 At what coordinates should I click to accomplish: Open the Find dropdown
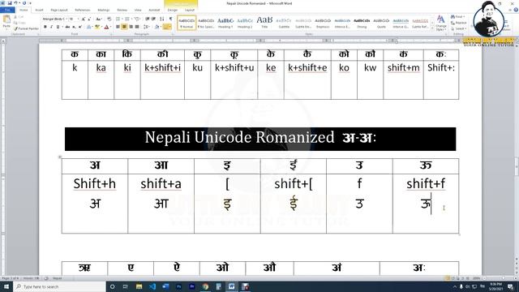pos(457,16)
